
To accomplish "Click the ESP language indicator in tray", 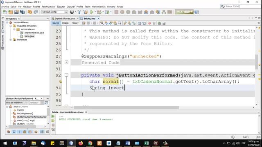I will tap(244, 143).
